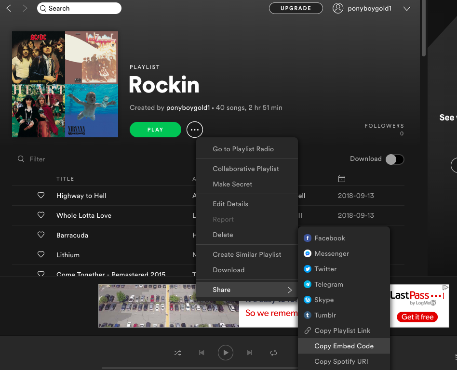457x370 pixels.
Task: Like Highway to Hell with heart icon
Action: [x=41, y=195]
